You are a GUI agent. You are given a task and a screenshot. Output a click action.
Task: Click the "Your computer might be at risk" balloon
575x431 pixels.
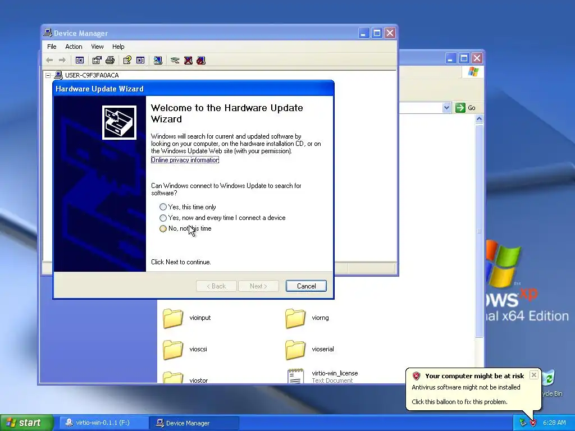pos(473,389)
